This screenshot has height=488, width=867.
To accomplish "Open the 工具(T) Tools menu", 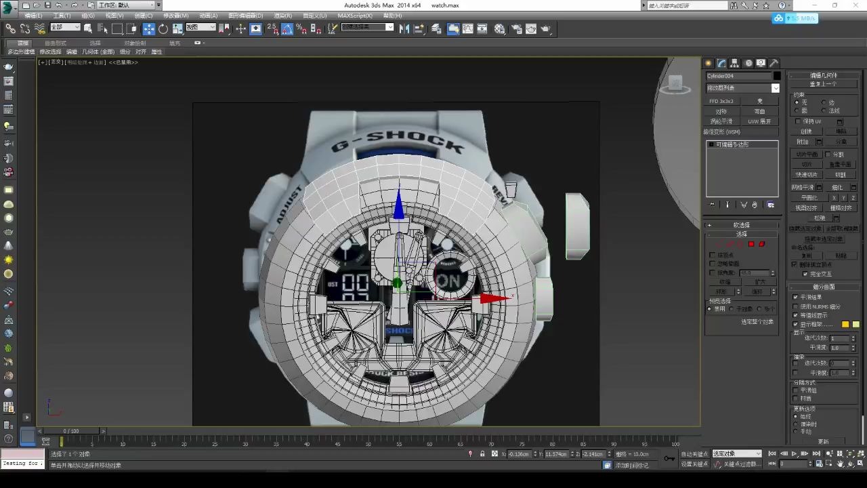I will point(62,16).
